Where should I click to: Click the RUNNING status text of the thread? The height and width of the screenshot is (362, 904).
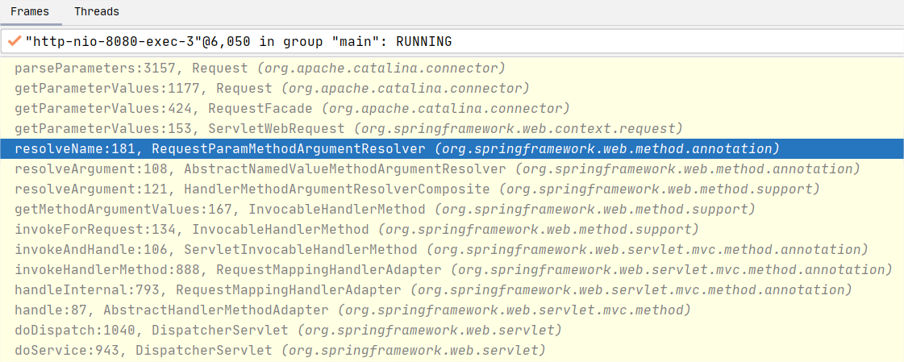[423, 41]
